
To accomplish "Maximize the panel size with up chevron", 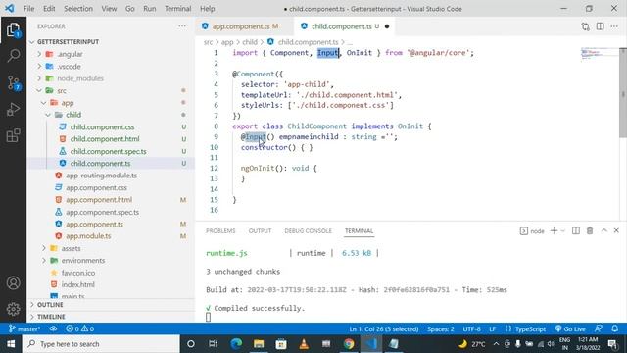I will pyautogui.click(x=604, y=231).
